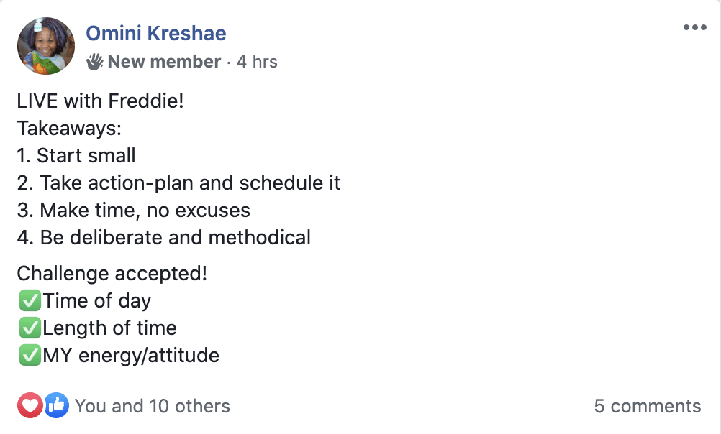Click the "New member" badge label
The width and height of the screenshot is (721, 434).
tap(164, 62)
